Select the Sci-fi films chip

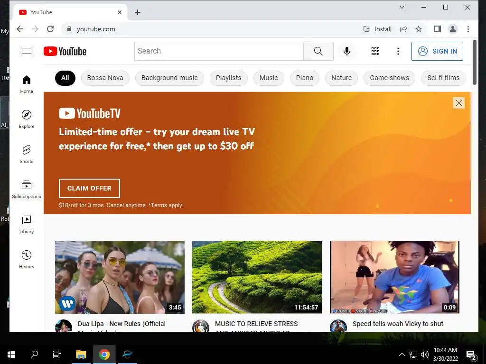pyautogui.click(x=444, y=78)
